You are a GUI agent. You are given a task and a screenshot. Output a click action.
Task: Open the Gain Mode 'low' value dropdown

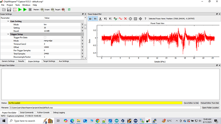pyautogui.click(x=62, y=24)
